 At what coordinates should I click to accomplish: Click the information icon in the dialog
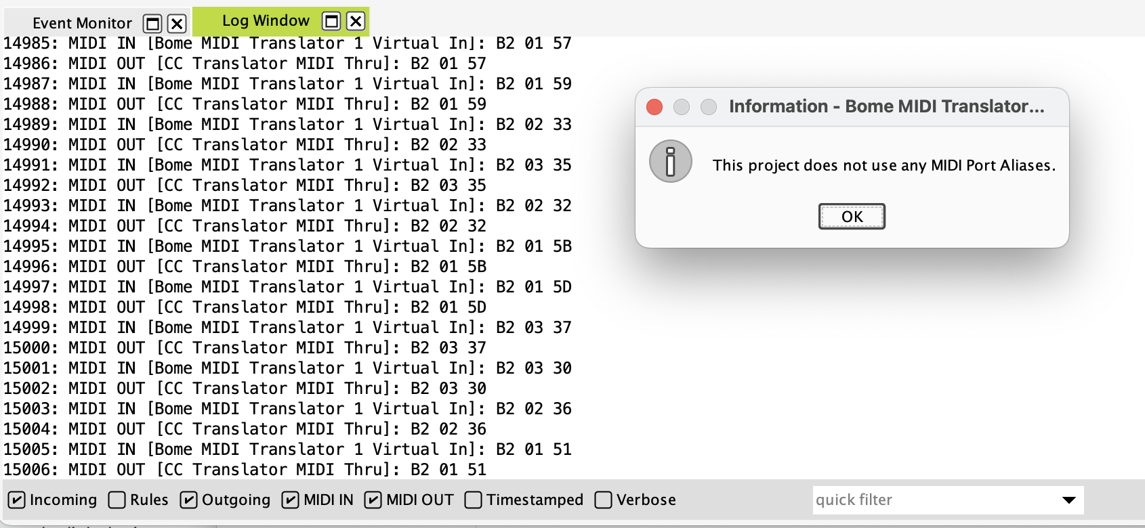[671, 162]
